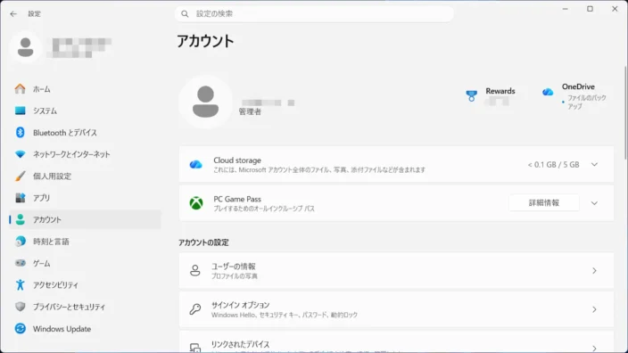This screenshot has height=353, width=628.
Task: Click the 個人用設定 paintbrush icon
Action: [20, 176]
